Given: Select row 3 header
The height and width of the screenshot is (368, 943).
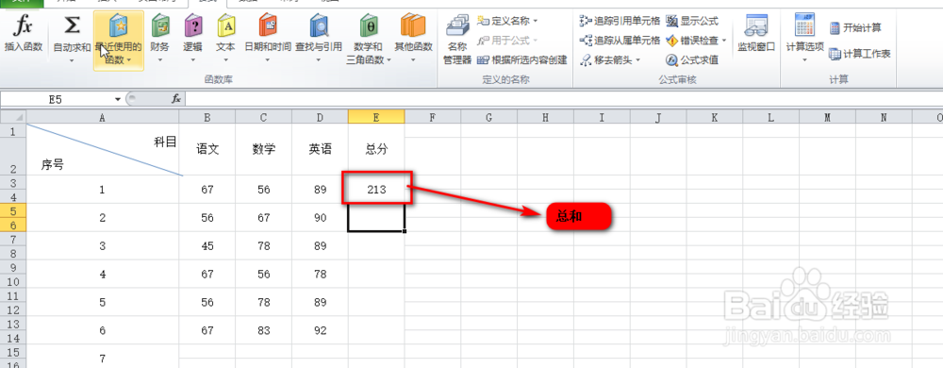Looking at the screenshot, I should [x=13, y=183].
